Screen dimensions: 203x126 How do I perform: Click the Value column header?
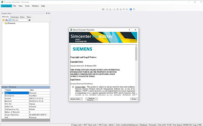tap(39, 90)
